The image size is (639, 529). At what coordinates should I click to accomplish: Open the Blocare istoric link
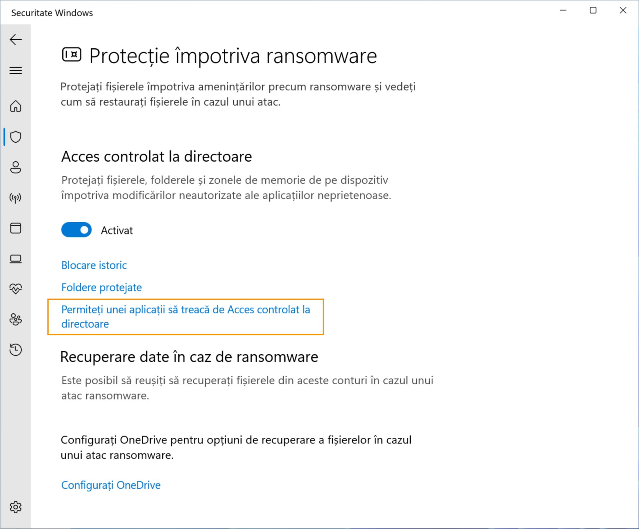94,265
